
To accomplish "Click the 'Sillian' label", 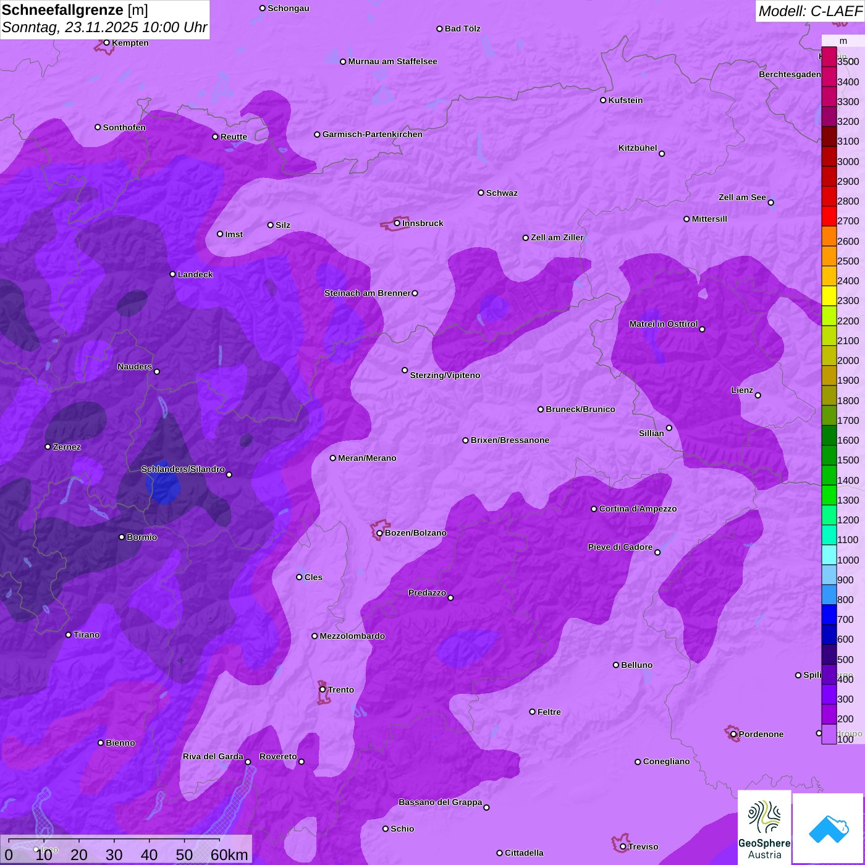I will tap(651, 433).
